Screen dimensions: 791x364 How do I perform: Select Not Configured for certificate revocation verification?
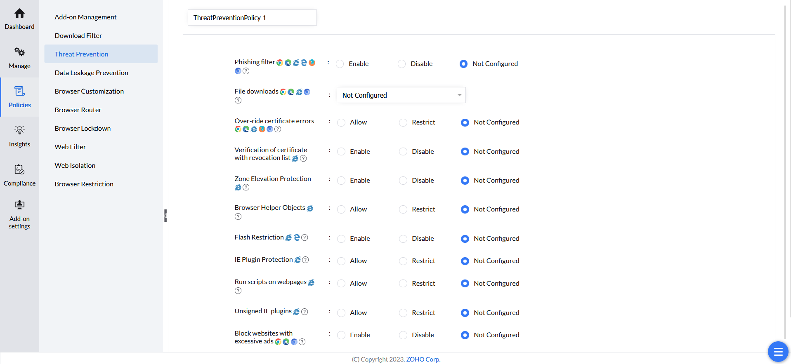tap(465, 152)
